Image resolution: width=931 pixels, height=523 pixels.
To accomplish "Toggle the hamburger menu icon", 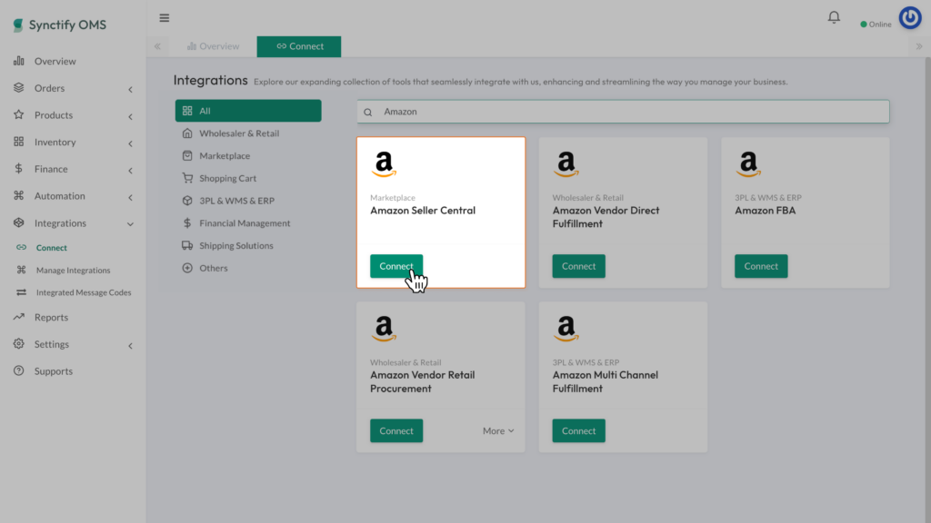I will click(x=165, y=18).
